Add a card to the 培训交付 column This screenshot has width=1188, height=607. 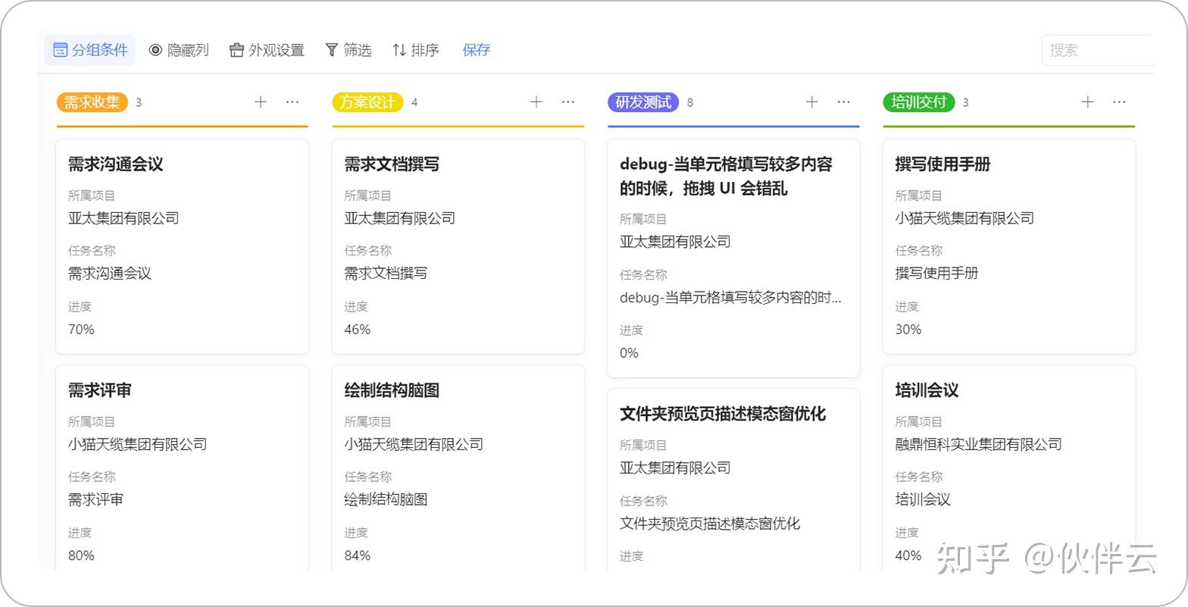click(1088, 102)
